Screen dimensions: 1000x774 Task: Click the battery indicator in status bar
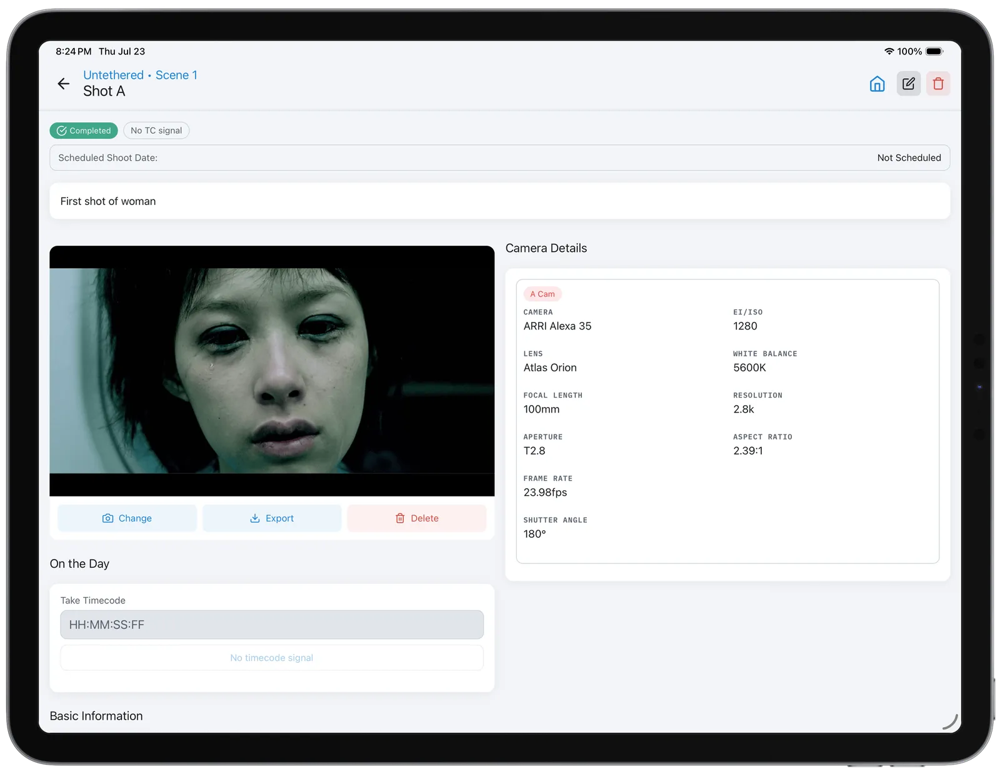pyautogui.click(x=934, y=51)
